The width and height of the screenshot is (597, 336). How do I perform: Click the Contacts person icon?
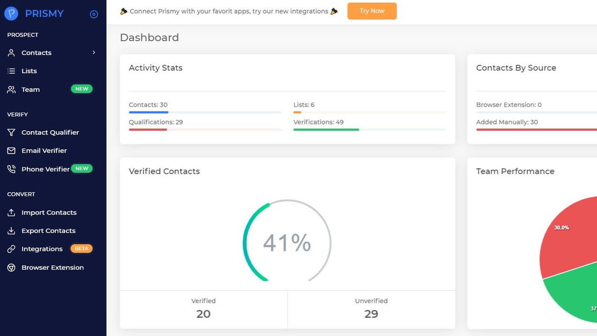coord(11,53)
